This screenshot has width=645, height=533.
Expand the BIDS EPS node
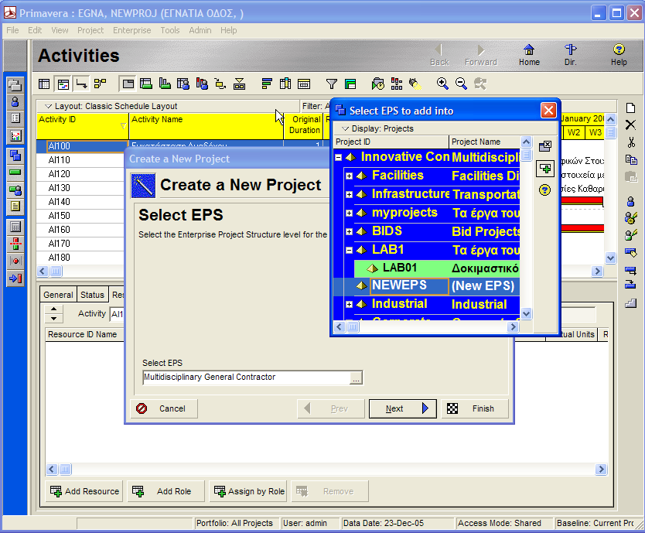pos(350,231)
